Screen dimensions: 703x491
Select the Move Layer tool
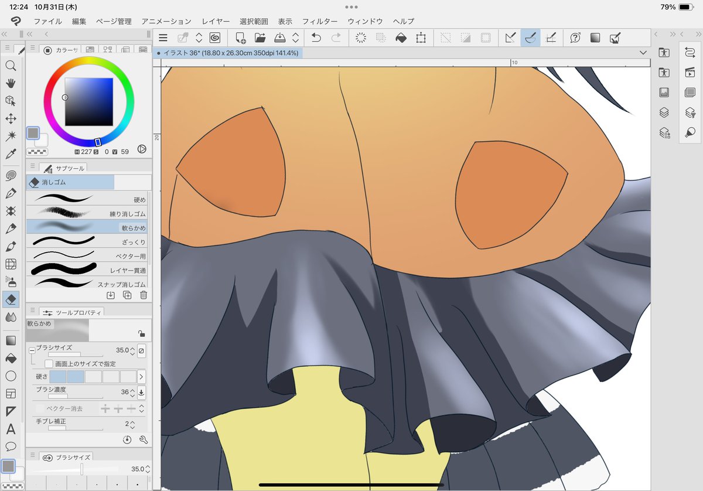click(x=11, y=118)
